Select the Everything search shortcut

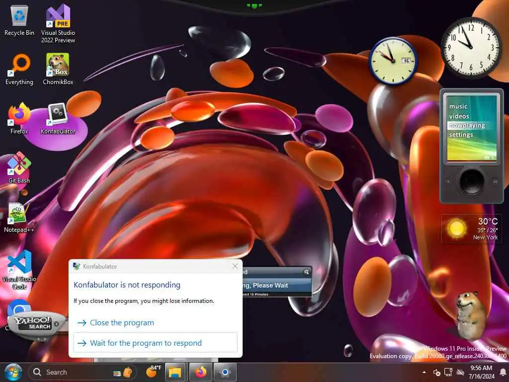(x=19, y=70)
